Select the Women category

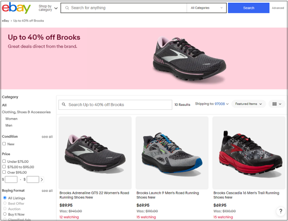pos(11,119)
